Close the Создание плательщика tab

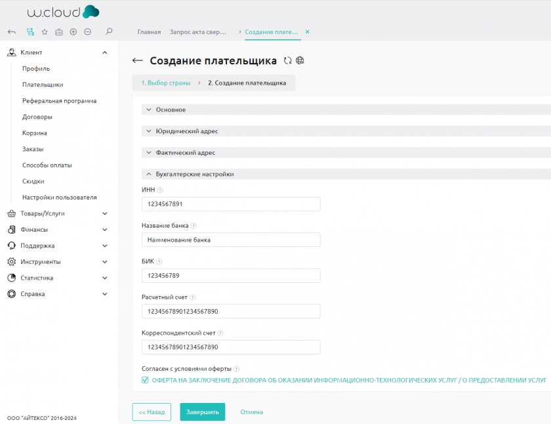[308, 32]
